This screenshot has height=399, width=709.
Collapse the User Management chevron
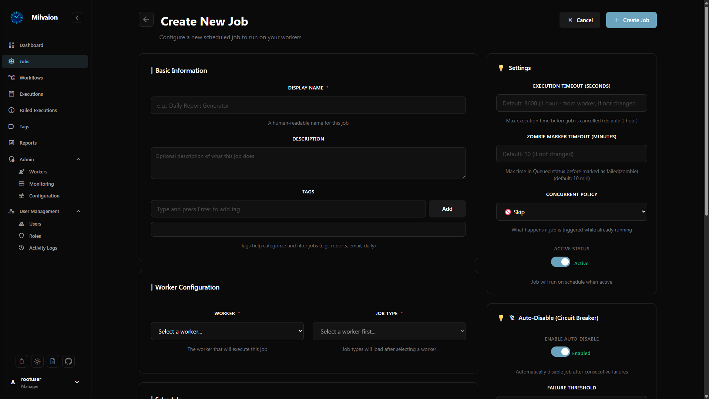(78, 211)
